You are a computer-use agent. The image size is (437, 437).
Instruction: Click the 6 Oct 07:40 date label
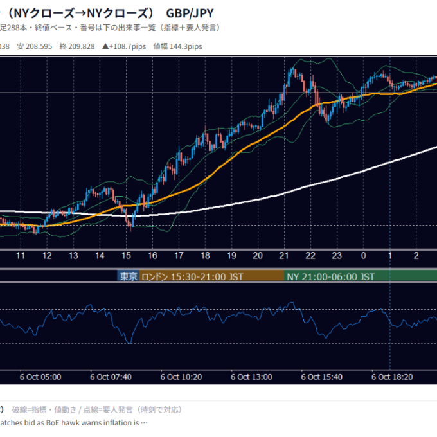click(x=111, y=377)
